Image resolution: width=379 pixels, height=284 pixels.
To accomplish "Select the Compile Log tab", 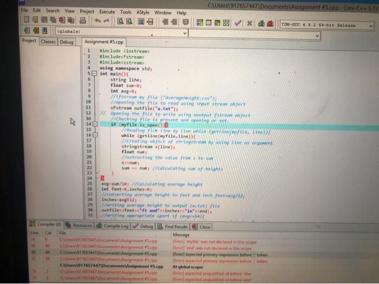I will pyautogui.click(x=113, y=226).
